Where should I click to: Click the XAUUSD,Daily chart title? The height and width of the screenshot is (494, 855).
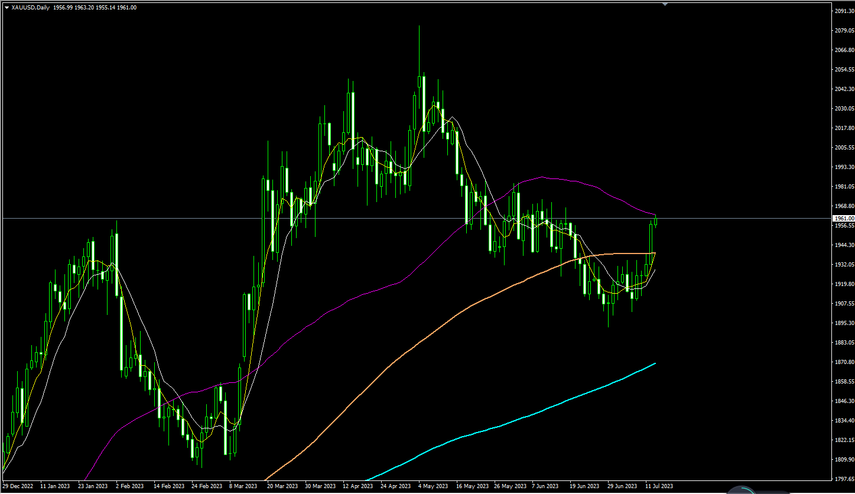(31, 8)
